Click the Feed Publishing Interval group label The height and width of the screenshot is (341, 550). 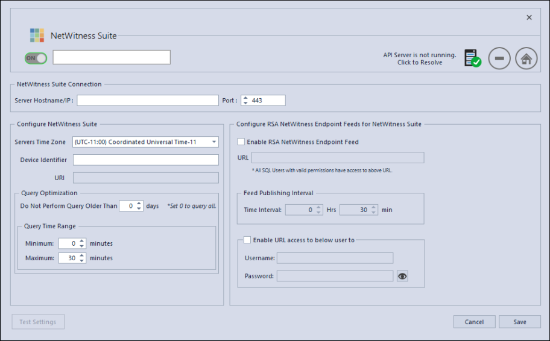coord(279,193)
